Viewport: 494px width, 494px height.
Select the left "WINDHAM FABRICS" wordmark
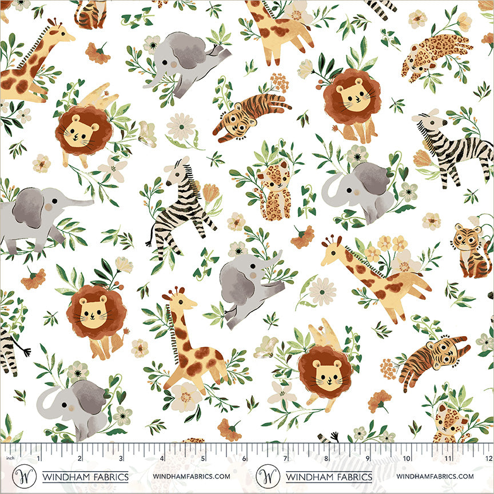point(85,477)
